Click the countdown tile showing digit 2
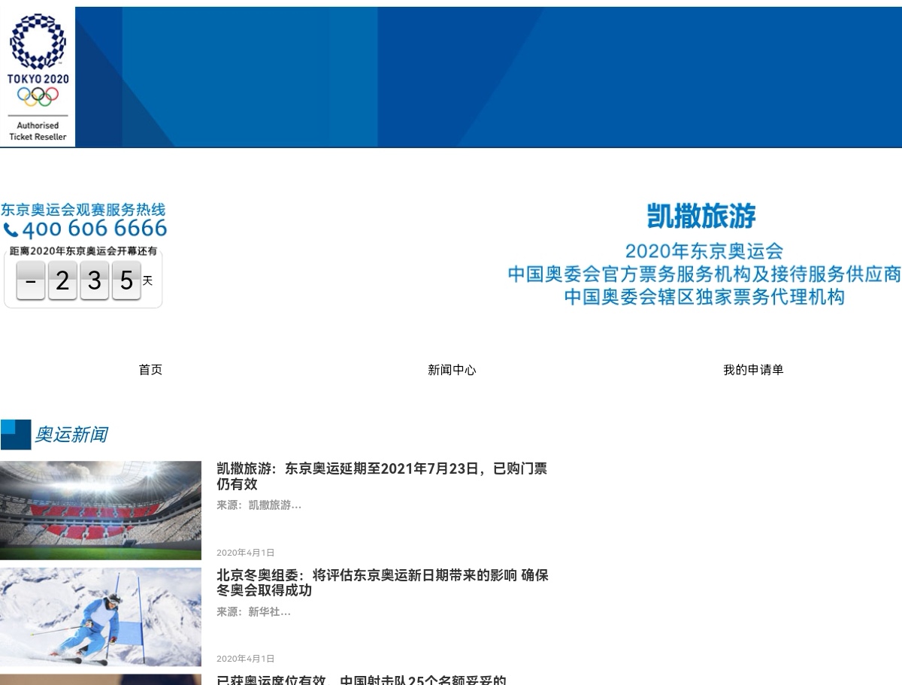The image size is (902, 685). [x=62, y=281]
